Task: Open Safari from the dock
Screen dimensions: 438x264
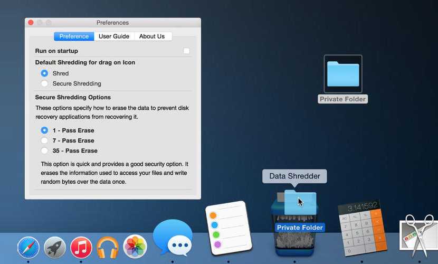Action: point(28,247)
